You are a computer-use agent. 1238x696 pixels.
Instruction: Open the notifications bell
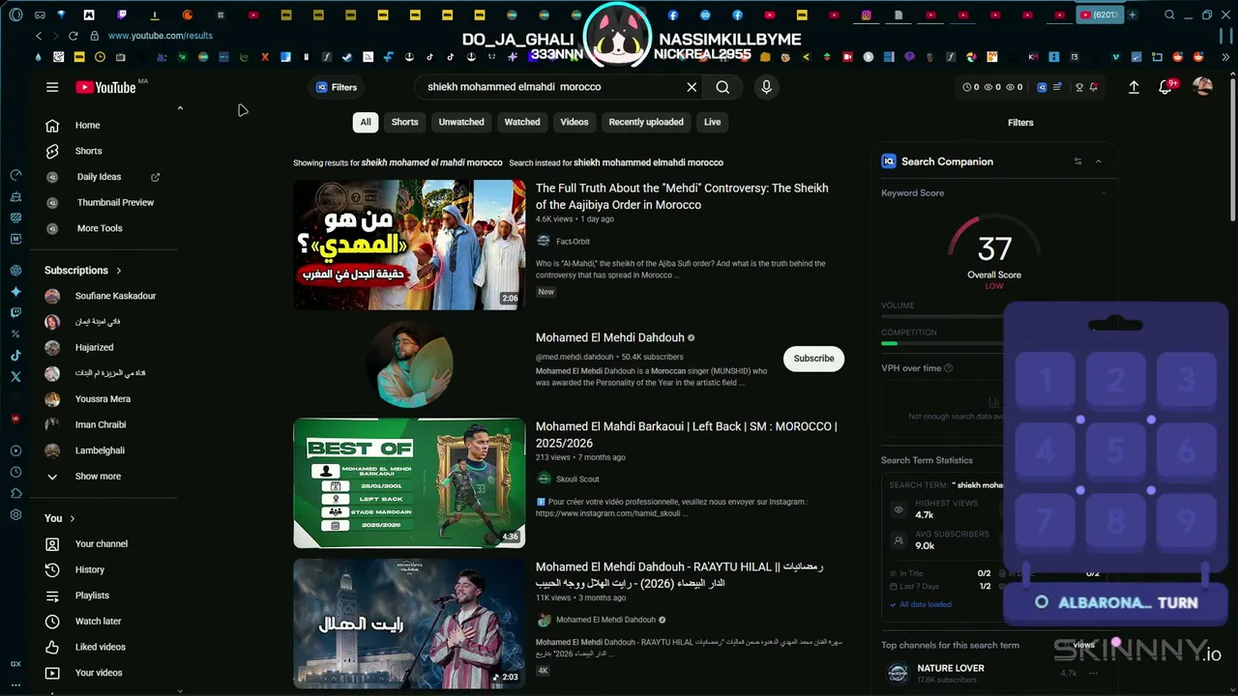(x=1165, y=87)
